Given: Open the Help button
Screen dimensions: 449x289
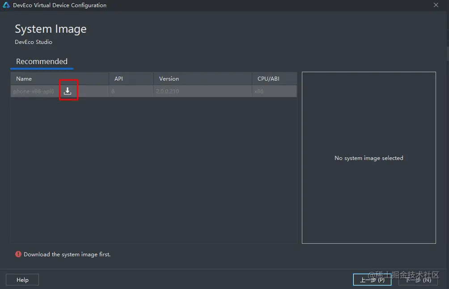Looking at the screenshot, I should coord(22,280).
